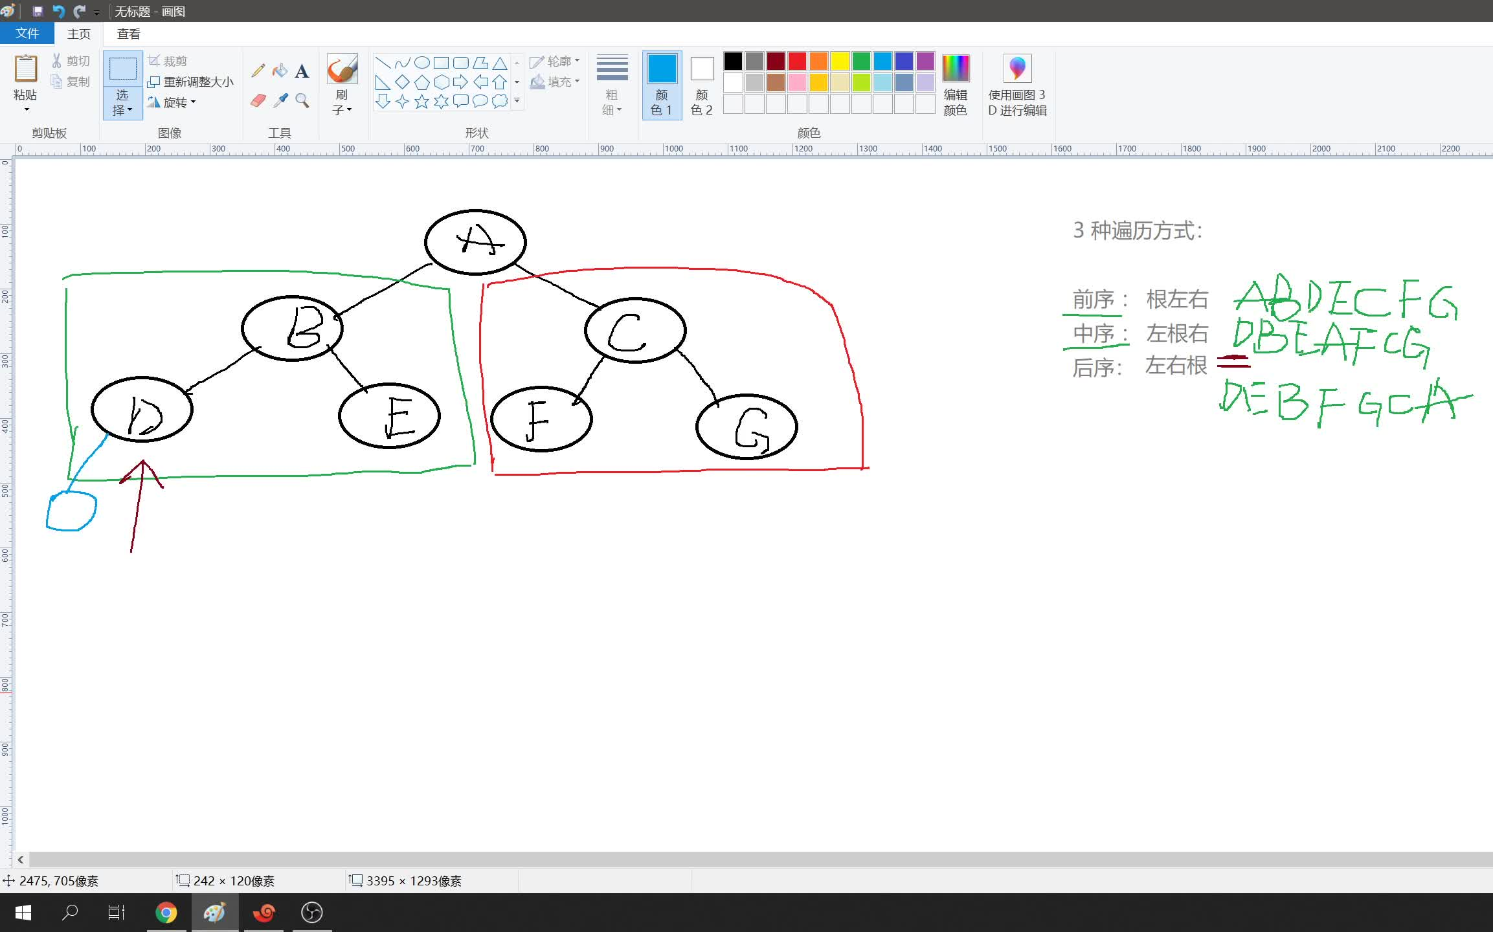Open the shape Outline dropdown
Image resolution: width=1493 pixels, height=932 pixels.
click(x=555, y=61)
